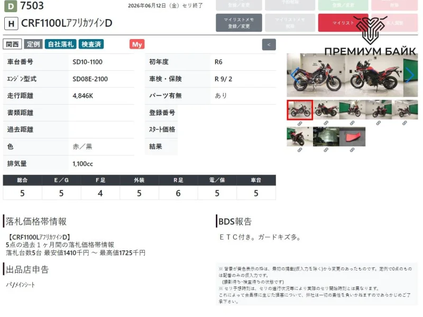Click first year value R6
Image resolution: width=423 pixels, height=317 pixels.
click(218, 62)
